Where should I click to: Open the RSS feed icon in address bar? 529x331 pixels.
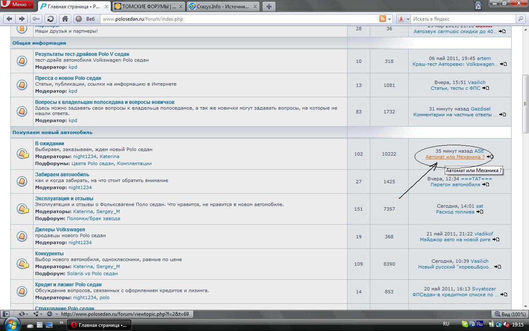tap(382, 19)
